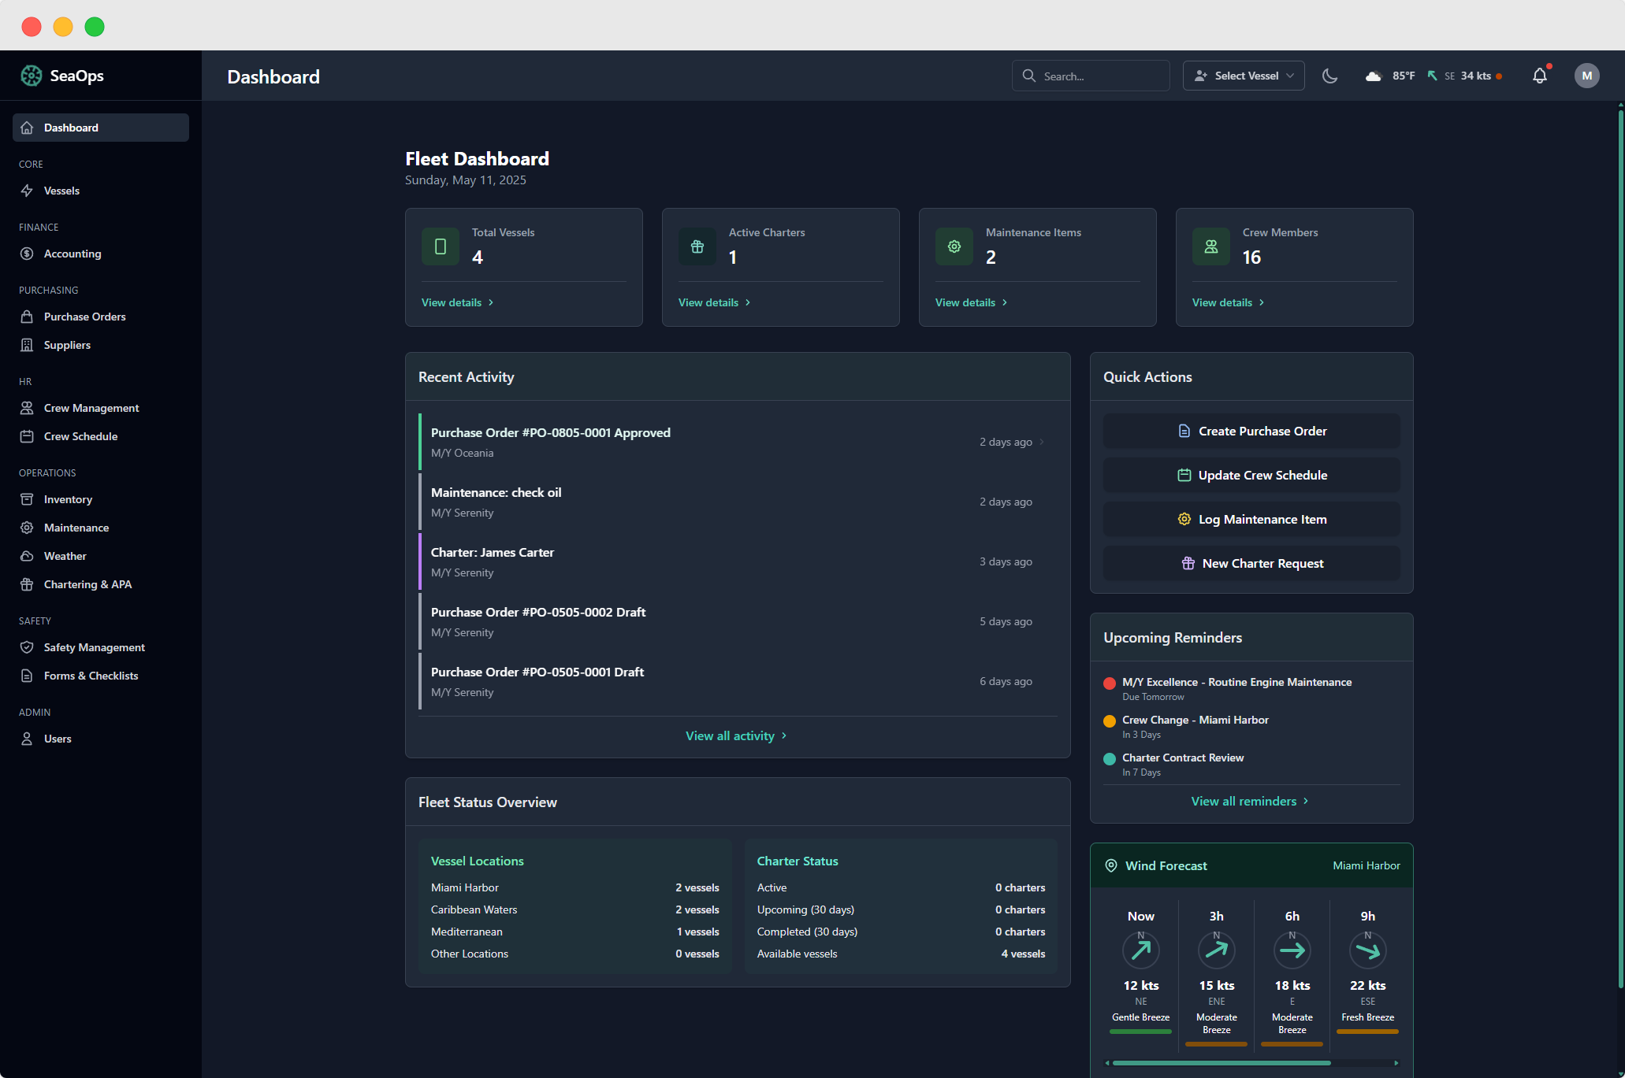This screenshot has width=1625, height=1078.
Task: Go to the Maintenance page
Action: [x=76, y=528]
